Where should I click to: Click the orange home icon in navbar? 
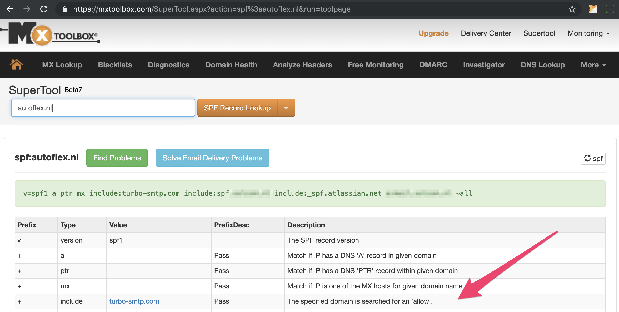click(16, 65)
